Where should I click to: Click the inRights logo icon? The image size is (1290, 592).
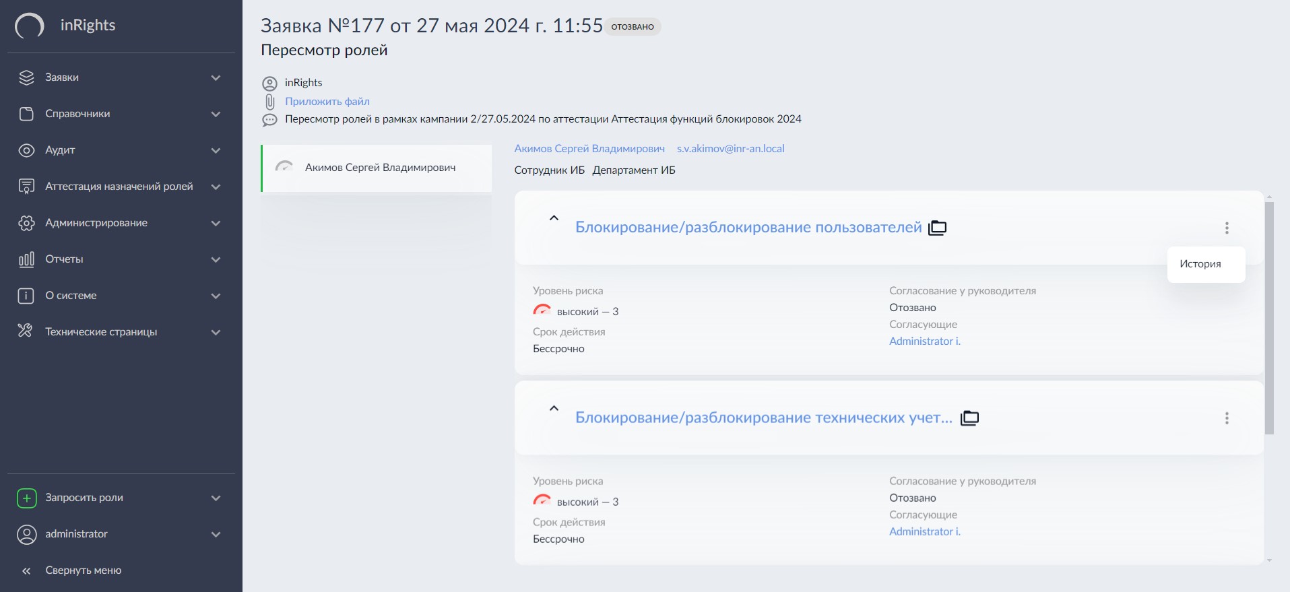30,26
